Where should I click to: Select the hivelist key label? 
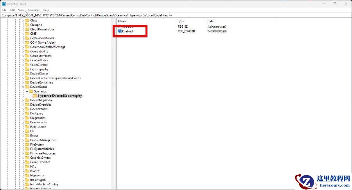click(x=35, y=171)
